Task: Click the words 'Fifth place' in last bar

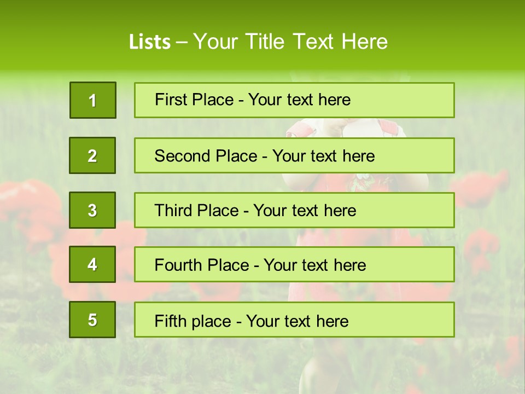Action: tap(193, 321)
